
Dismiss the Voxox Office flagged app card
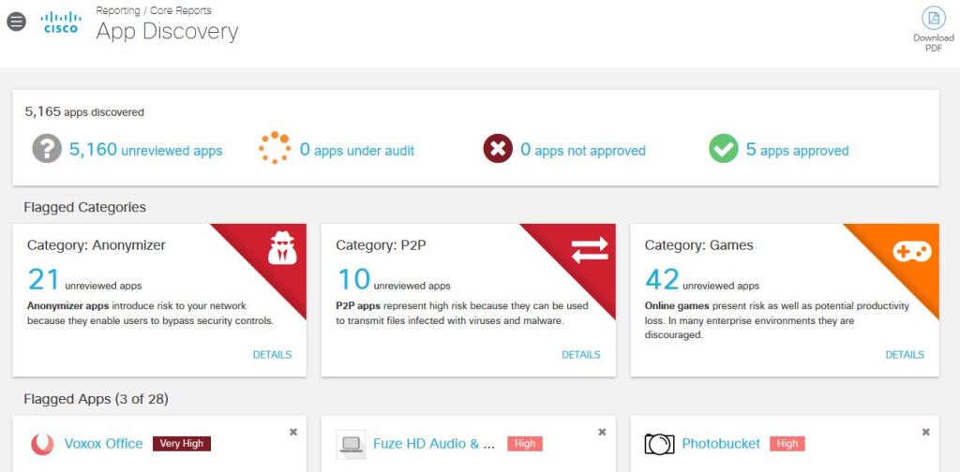293,432
